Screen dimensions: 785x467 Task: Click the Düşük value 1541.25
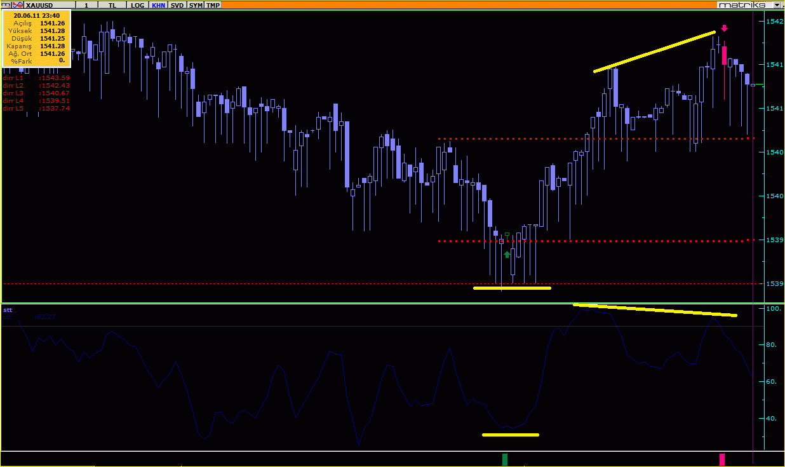pos(52,38)
